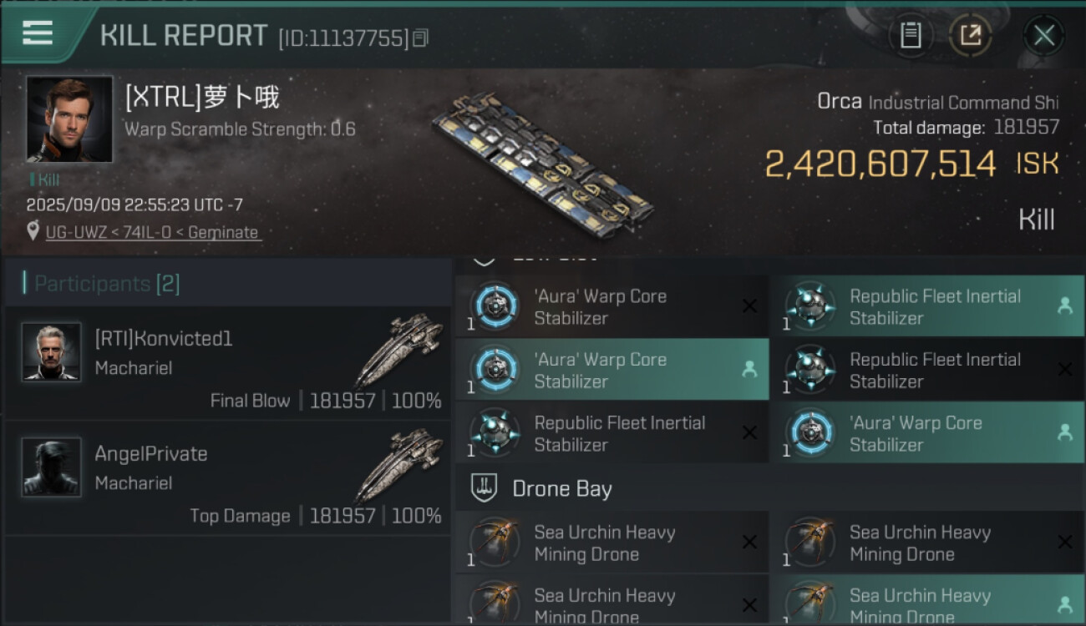The image size is (1086, 626).
Task: Click Konvicted1's Machariel ship image
Action: (399, 349)
